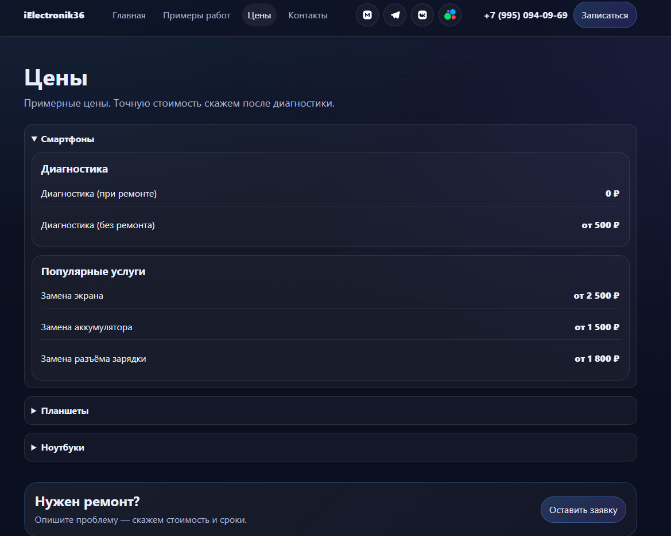This screenshot has height=536, width=671.
Task: Collapse the Смартфоны section triangle
Action: 34,139
